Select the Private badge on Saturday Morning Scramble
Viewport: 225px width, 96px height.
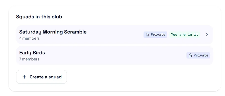[155, 35]
